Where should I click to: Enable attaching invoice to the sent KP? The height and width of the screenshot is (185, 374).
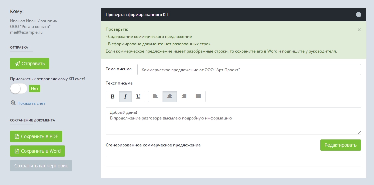click(19, 89)
